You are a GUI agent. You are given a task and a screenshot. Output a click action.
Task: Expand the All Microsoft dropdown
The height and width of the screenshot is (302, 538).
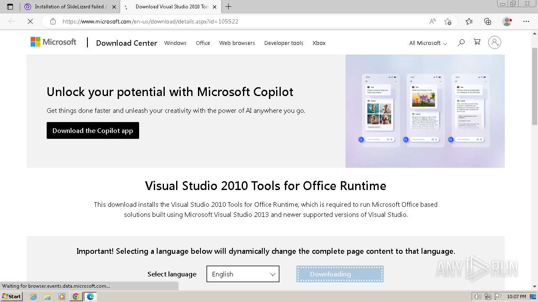pyautogui.click(x=428, y=43)
